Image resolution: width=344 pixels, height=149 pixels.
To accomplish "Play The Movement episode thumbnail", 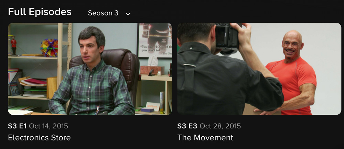I will (259, 69).
